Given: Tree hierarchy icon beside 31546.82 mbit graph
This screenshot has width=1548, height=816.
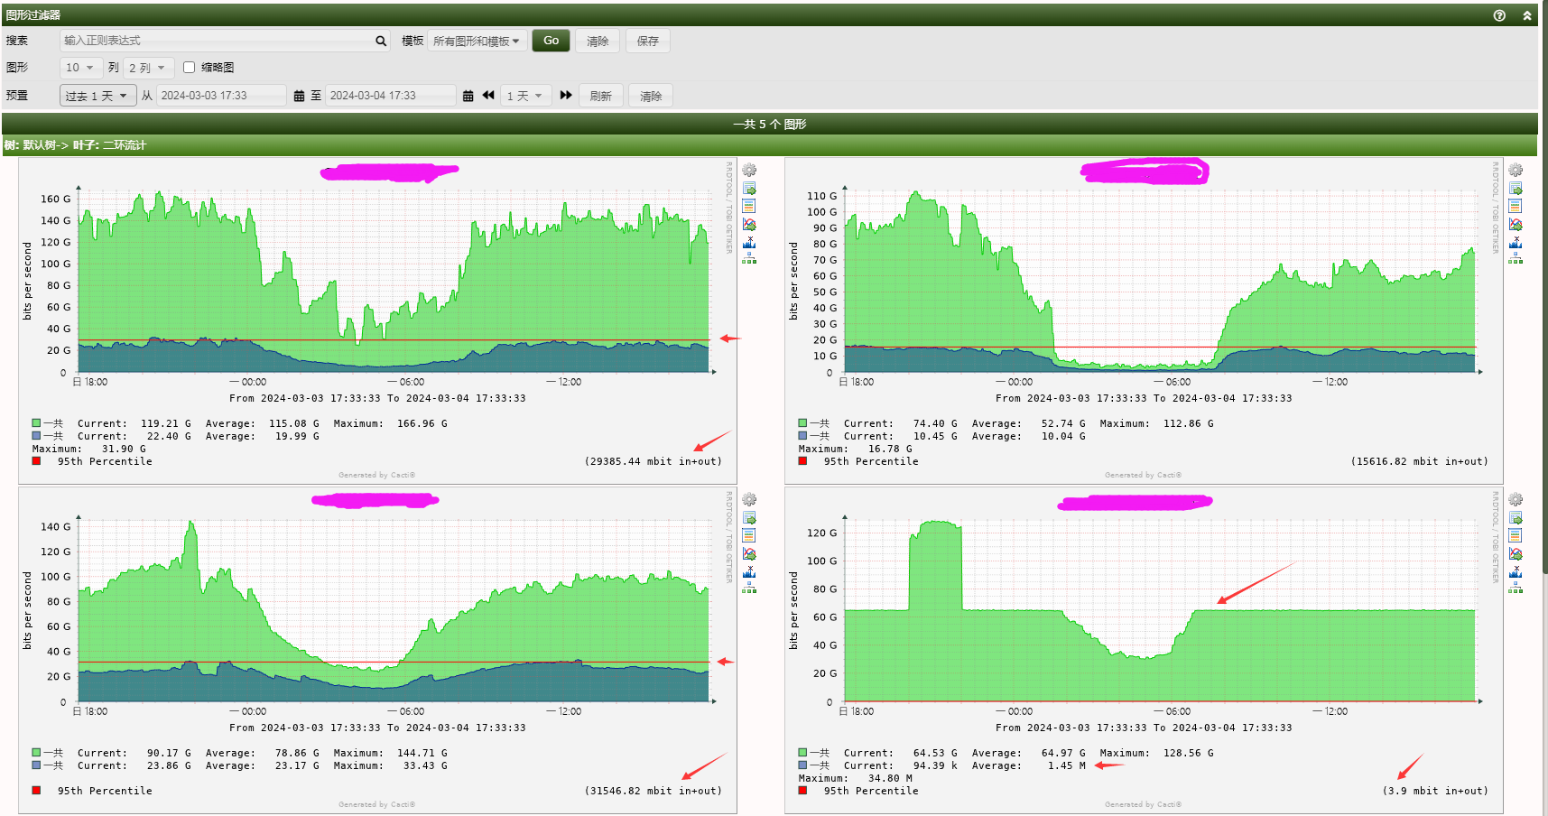Looking at the screenshot, I should click(749, 588).
